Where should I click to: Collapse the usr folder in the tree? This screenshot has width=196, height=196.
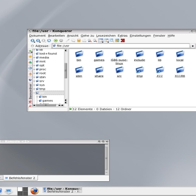pos(34,93)
